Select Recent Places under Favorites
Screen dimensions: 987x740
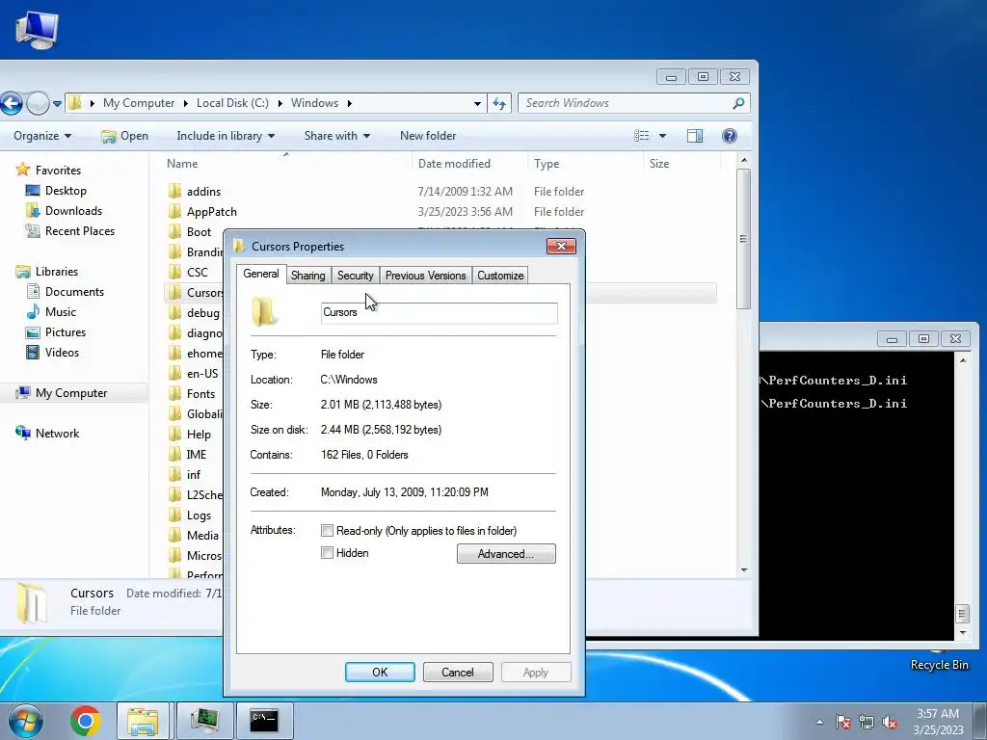pyautogui.click(x=79, y=231)
